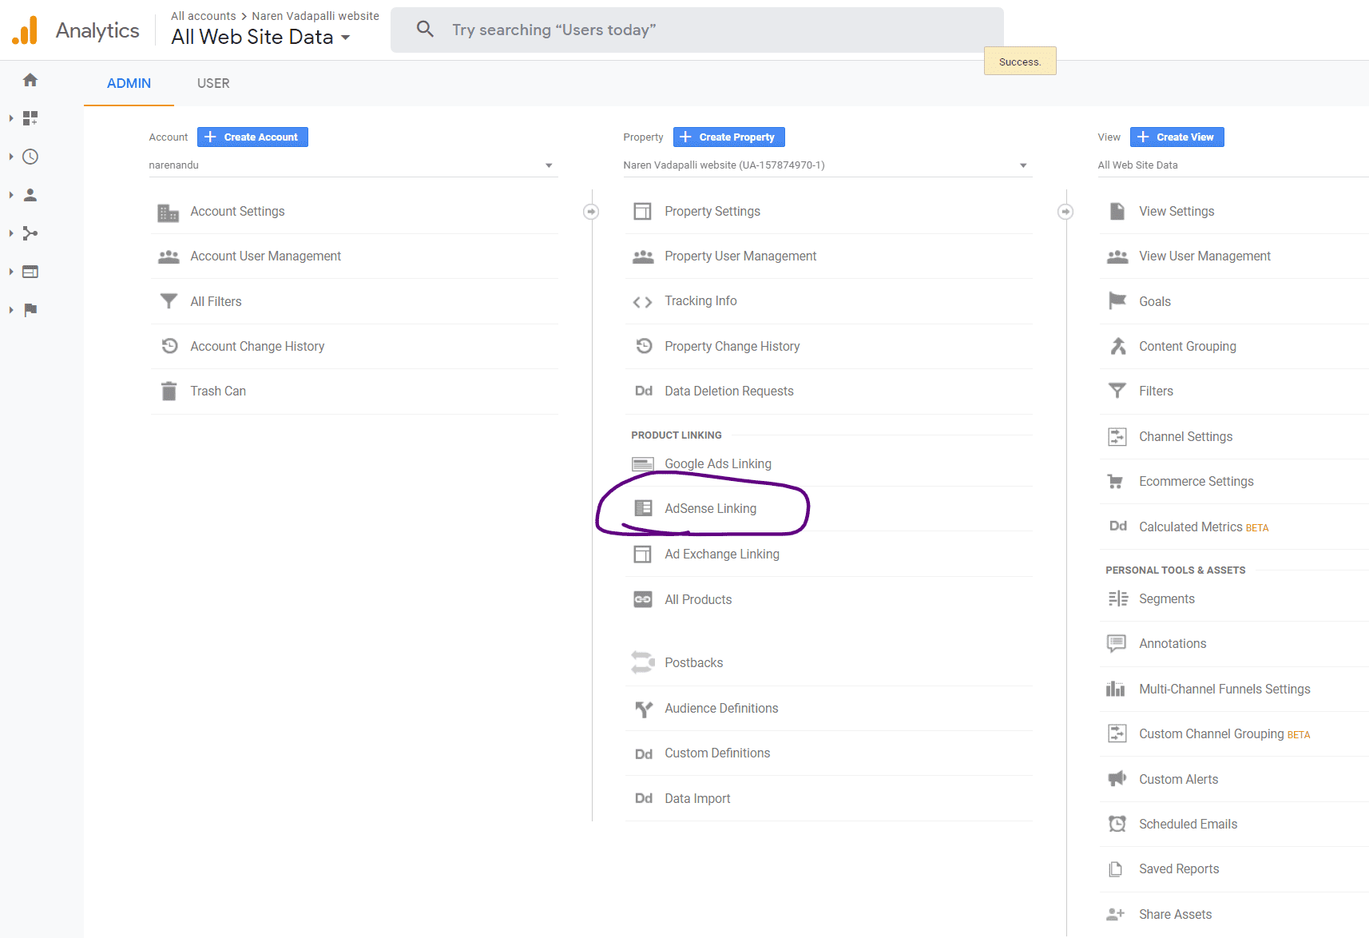
Task: Click the AdSense Linking icon
Action: tap(643, 508)
